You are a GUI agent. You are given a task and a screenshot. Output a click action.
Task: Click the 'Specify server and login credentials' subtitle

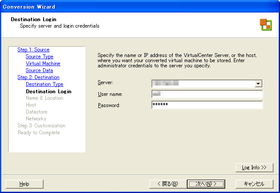(60, 26)
